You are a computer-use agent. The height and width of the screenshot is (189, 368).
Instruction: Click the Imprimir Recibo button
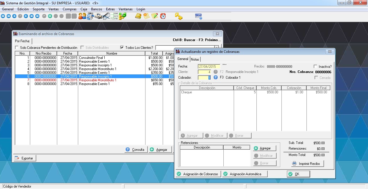pos(307,164)
